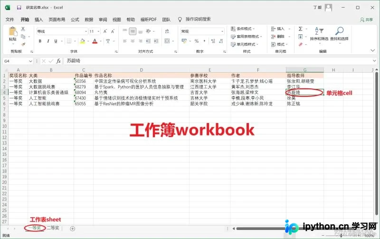Click the text orientation icon
This screenshot has width=380, height=239.
click(x=148, y=31)
